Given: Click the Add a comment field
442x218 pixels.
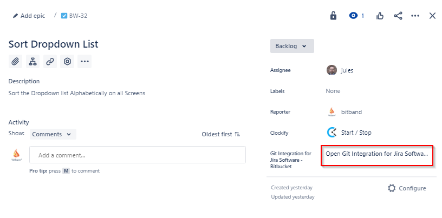Looking at the screenshot, I should pyautogui.click(x=137, y=155).
